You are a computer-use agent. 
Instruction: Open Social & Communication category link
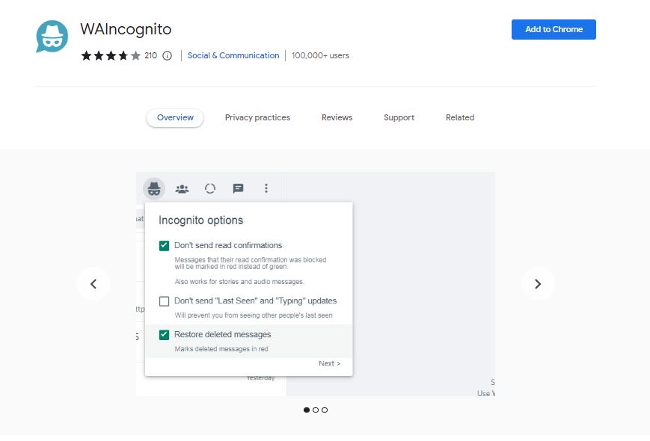click(x=233, y=55)
